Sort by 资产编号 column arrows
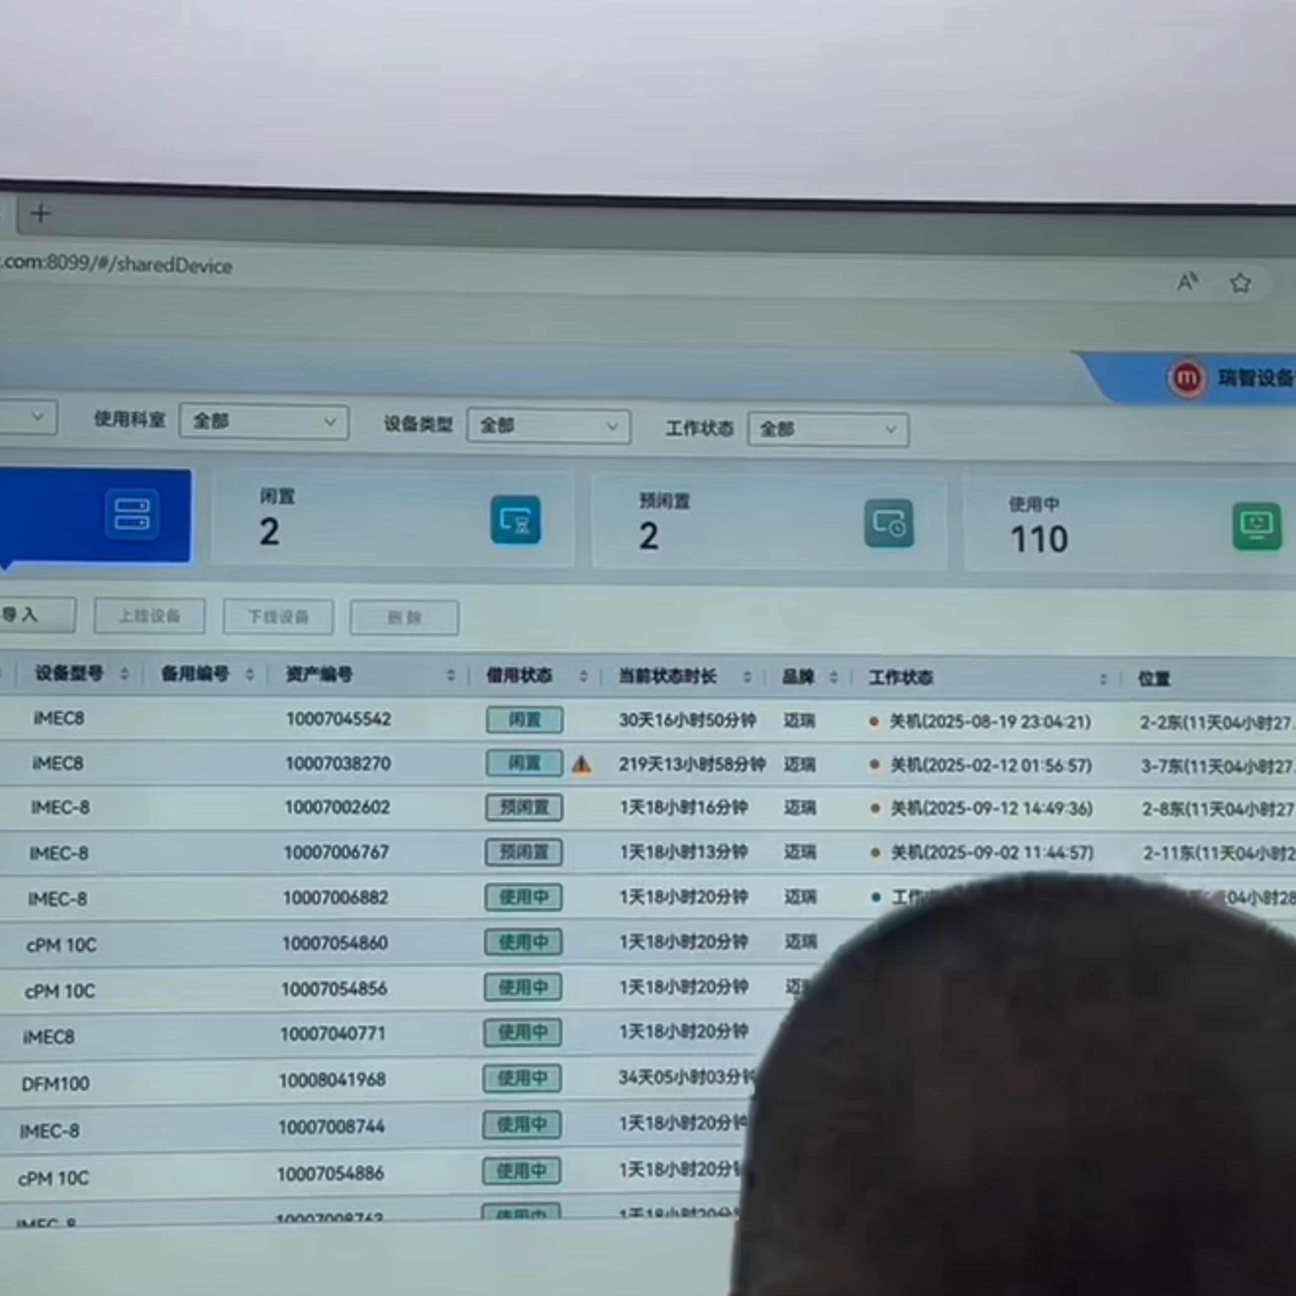The image size is (1296, 1296). 451,675
